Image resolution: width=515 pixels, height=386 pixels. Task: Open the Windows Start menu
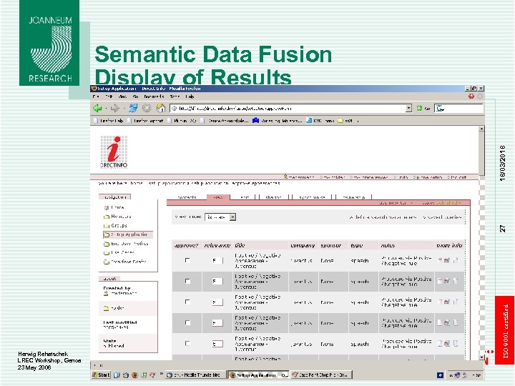(x=101, y=375)
